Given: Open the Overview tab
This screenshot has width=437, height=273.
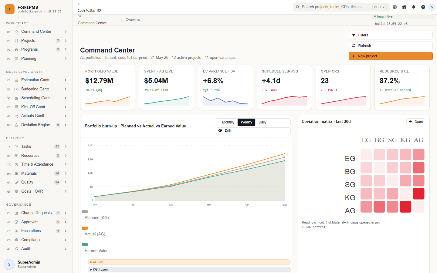Looking at the screenshot, I should coord(133,20).
